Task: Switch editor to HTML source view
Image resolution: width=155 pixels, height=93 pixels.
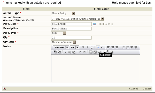Action: click(x=105, y=52)
